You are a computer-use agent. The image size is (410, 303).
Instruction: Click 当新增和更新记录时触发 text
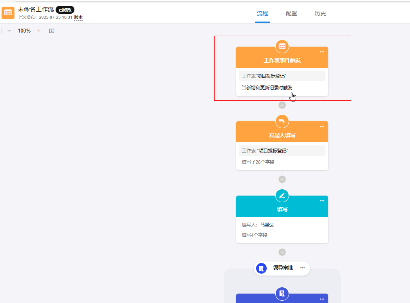[267, 88]
